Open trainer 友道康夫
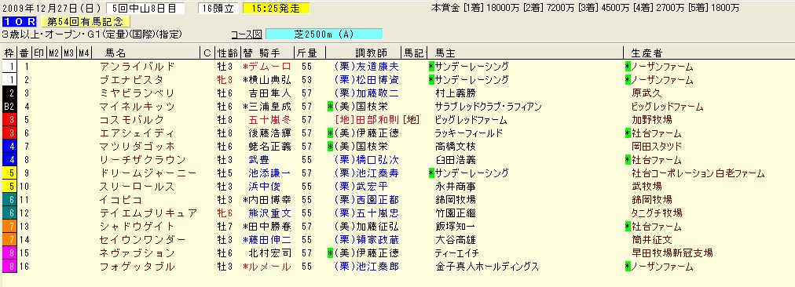The image size is (795, 287). click(x=377, y=67)
